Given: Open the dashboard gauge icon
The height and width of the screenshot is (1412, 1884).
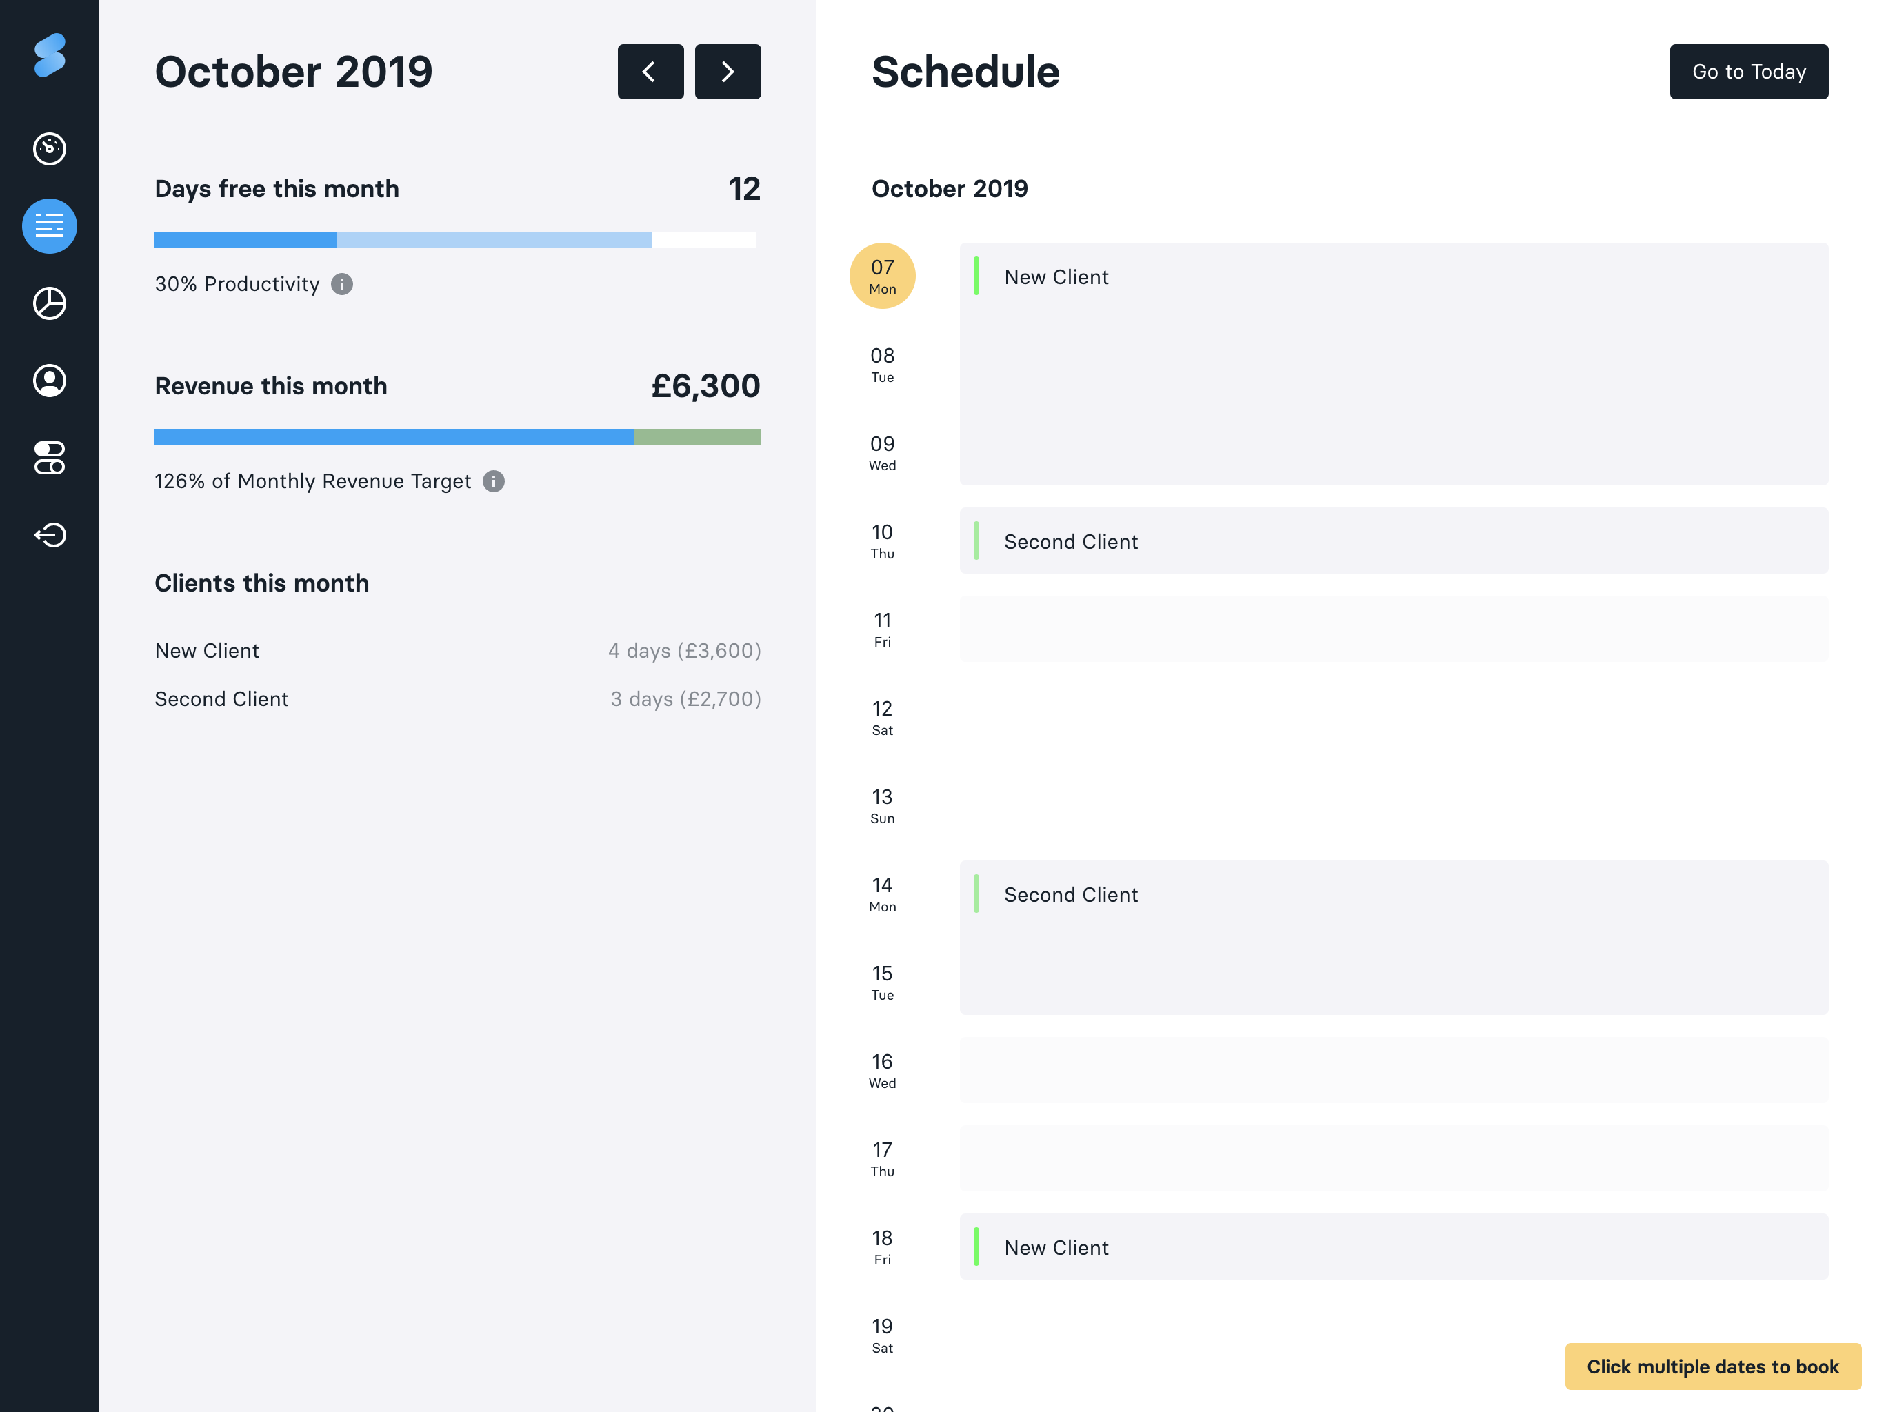Looking at the screenshot, I should pos(50,149).
